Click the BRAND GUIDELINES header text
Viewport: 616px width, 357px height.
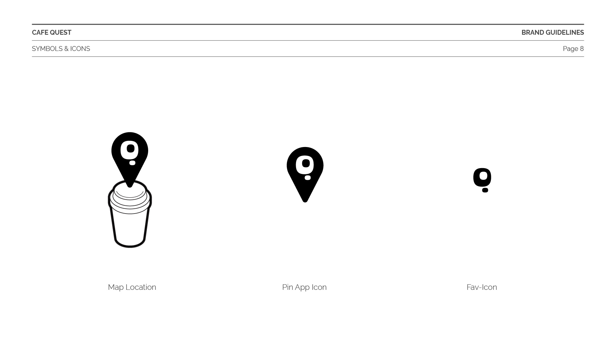(x=553, y=32)
